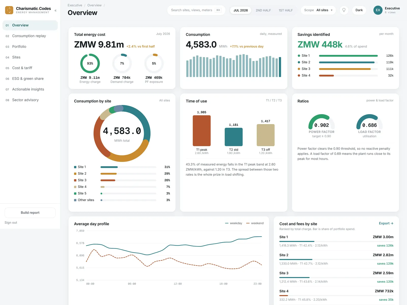The height and width of the screenshot is (305, 407).
Task: Navigate to Cost & tariff
Action: [30, 68]
